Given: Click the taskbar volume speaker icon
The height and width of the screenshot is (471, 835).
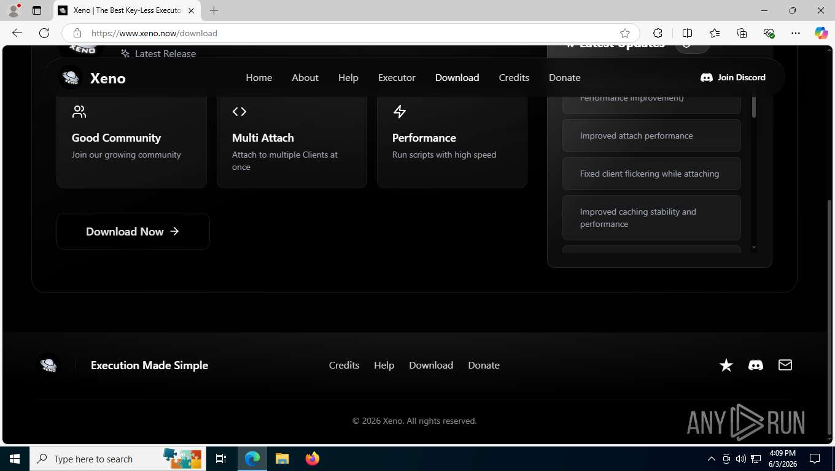Looking at the screenshot, I should [x=741, y=459].
